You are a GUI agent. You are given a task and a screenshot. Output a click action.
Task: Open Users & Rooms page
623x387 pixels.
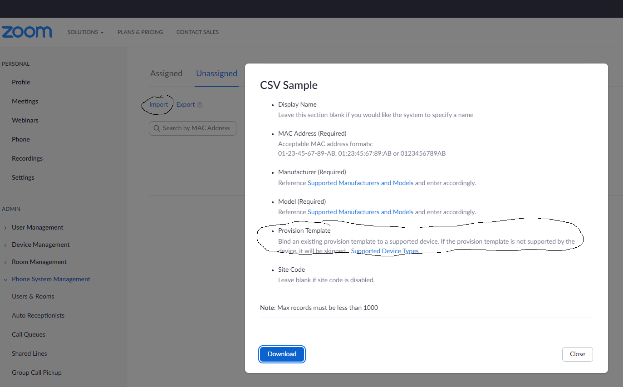click(33, 296)
